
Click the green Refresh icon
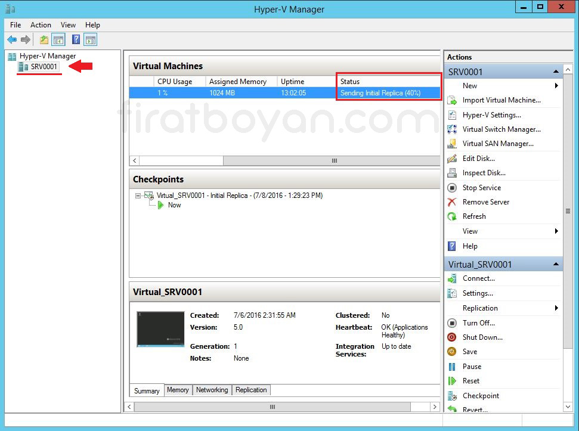coord(452,216)
